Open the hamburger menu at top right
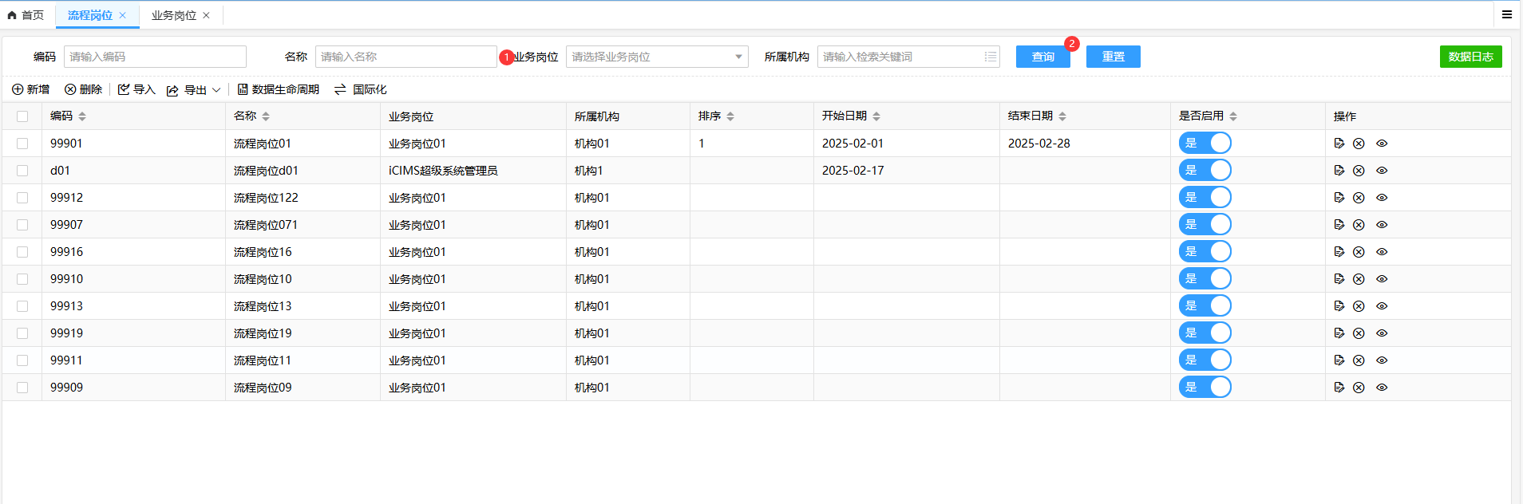 1506,14
